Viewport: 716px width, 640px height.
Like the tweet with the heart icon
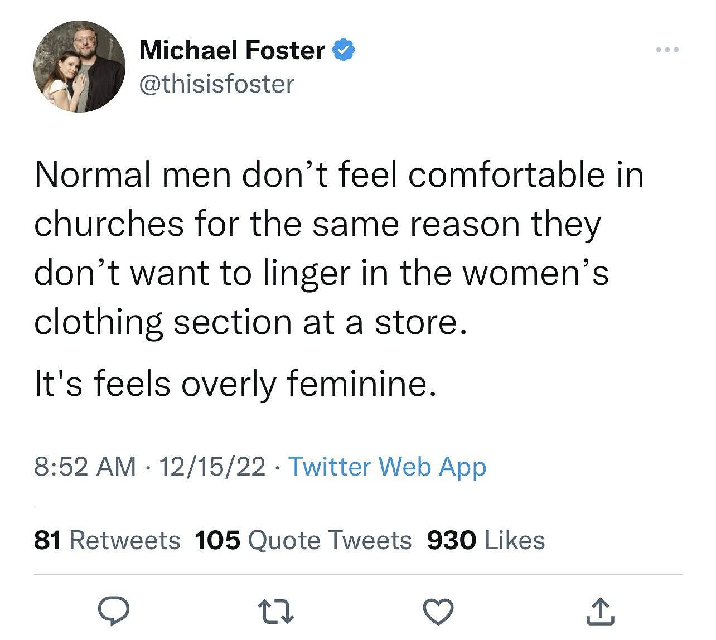[x=438, y=612]
